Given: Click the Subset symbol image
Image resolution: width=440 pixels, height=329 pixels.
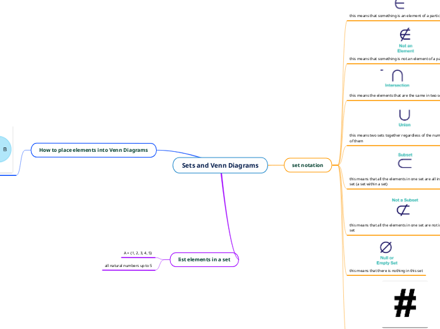Looking at the screenshot, I should tap(405, 161).
